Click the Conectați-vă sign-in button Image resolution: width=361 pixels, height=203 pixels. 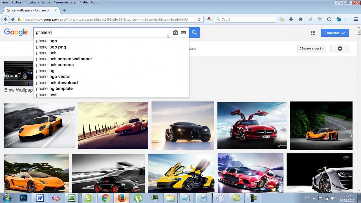click(335, 33)
